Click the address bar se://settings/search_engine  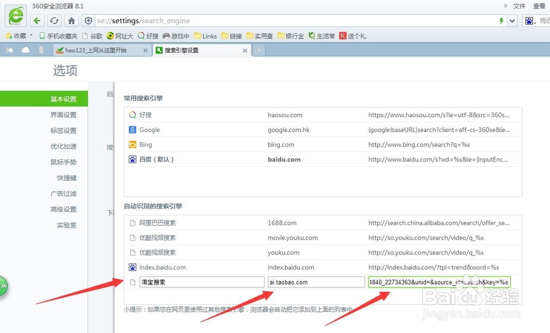click(295, 21)
